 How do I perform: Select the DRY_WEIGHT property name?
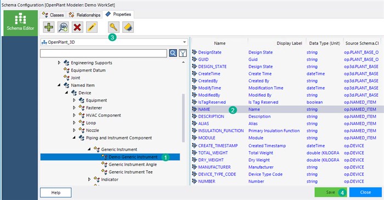tap(211, 160)
